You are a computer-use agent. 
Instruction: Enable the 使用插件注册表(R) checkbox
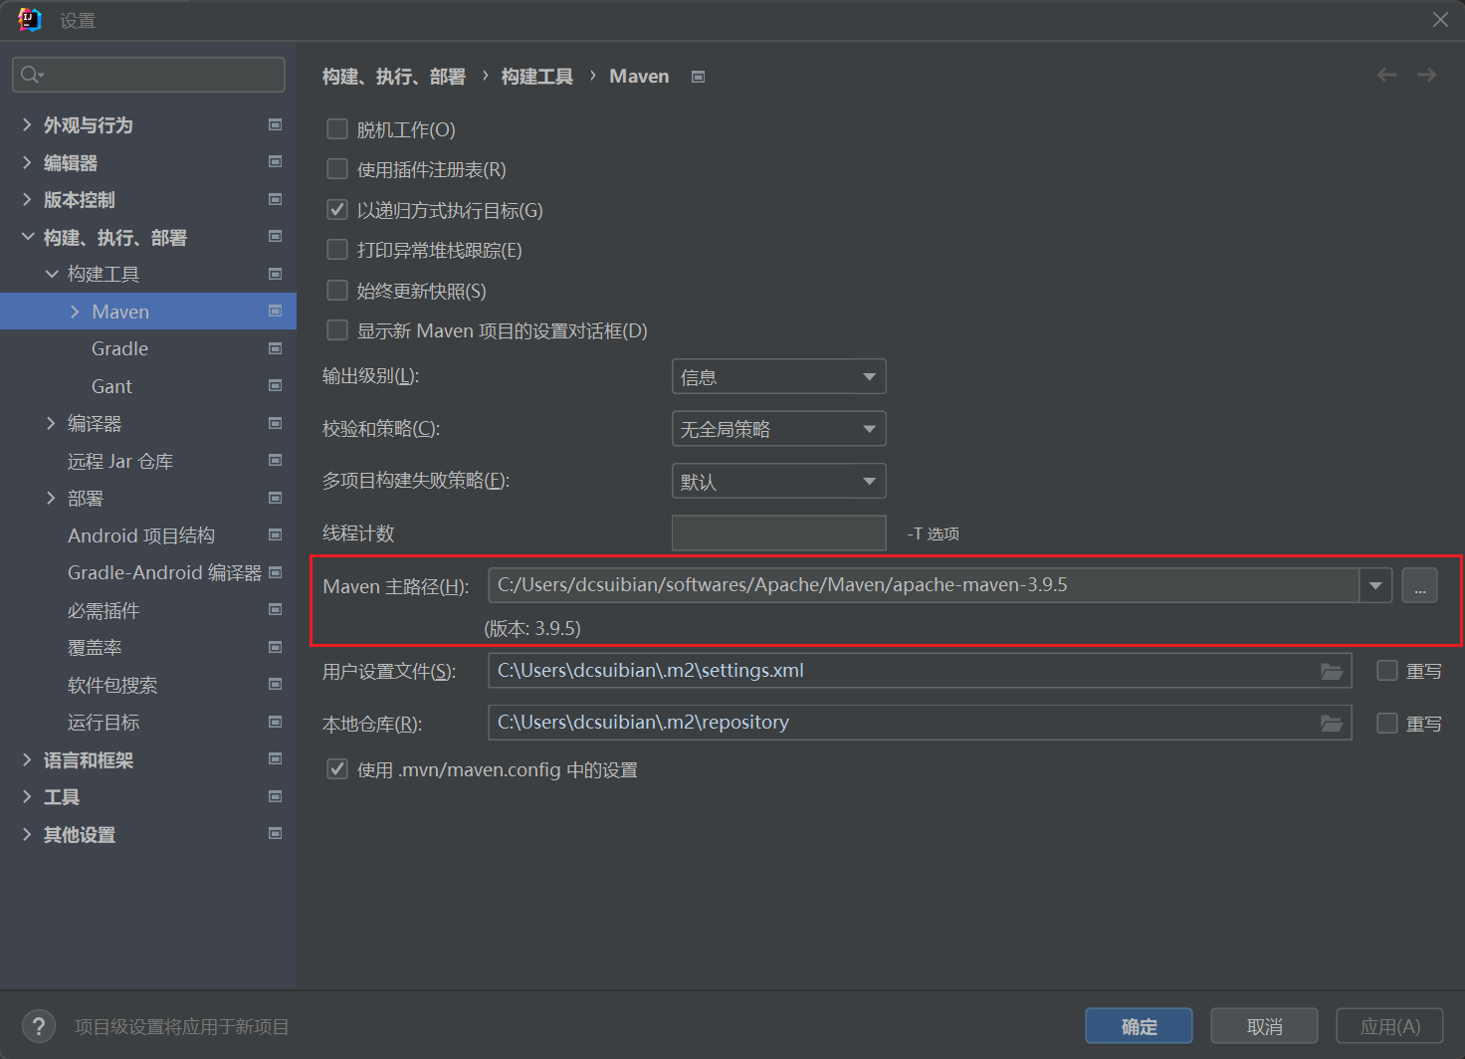point(337,169)
